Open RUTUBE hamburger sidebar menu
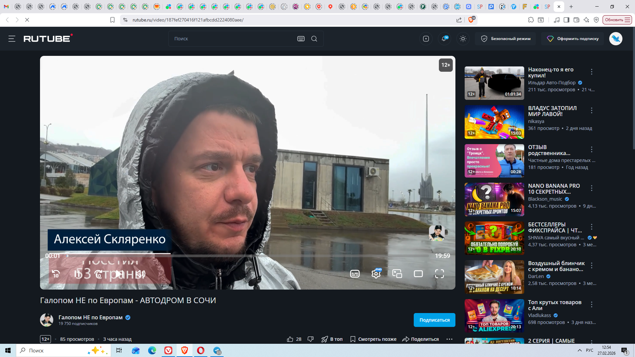 (x=12, y=39)
